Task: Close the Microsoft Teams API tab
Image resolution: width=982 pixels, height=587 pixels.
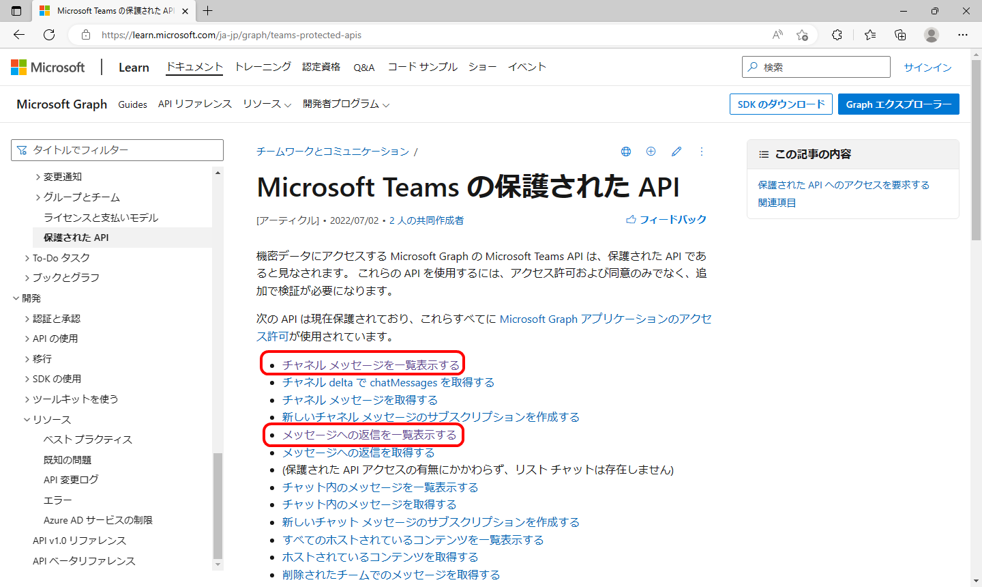Action: click(185, 11)
